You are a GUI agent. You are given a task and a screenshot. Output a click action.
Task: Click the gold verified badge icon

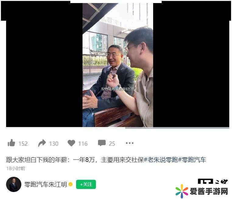coord(71,184)
